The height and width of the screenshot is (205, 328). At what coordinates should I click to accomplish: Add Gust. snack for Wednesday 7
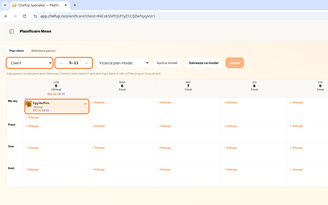pyautogui.click(x=164, y=169)
